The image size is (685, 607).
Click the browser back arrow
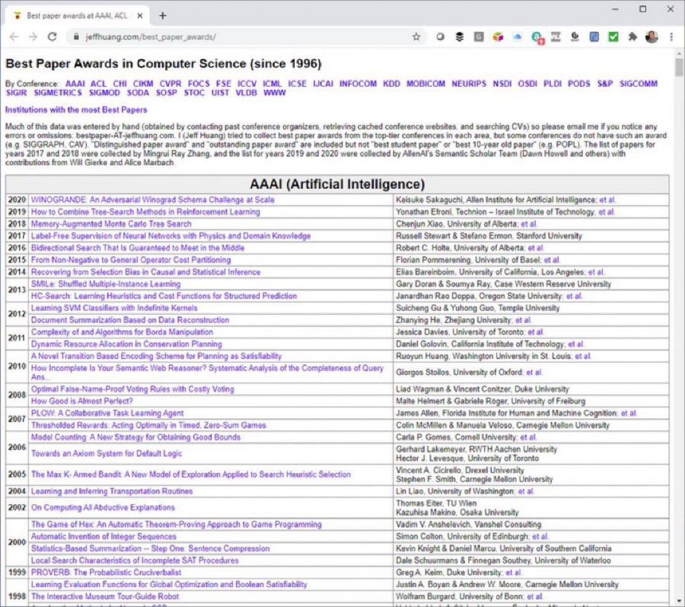point(14,37)
